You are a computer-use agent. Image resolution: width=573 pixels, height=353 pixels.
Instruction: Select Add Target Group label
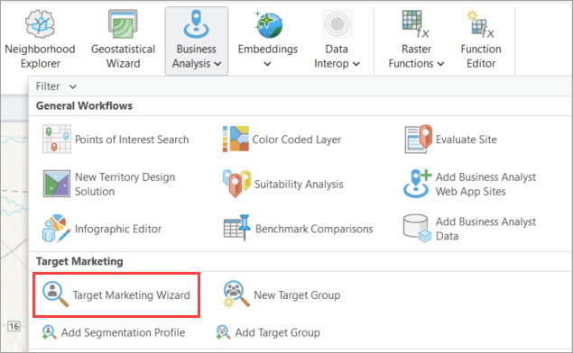(x=277, y=332)
